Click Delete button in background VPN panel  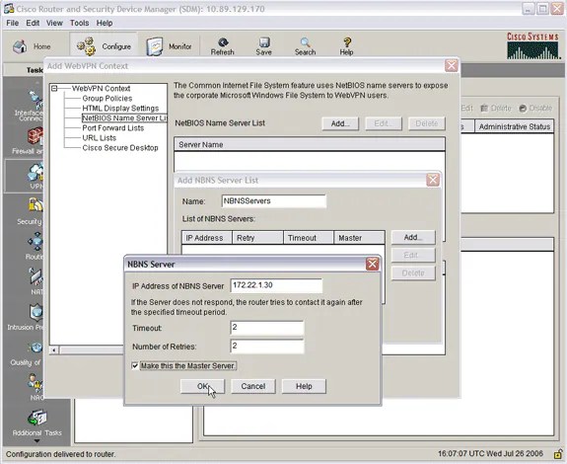tap(496, 108)
